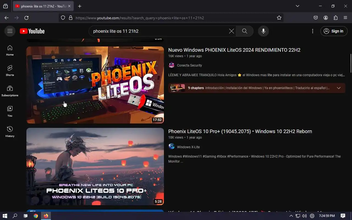352x220 pixels.
Task: Clear the YouTube search query
Action: [232, 31]
